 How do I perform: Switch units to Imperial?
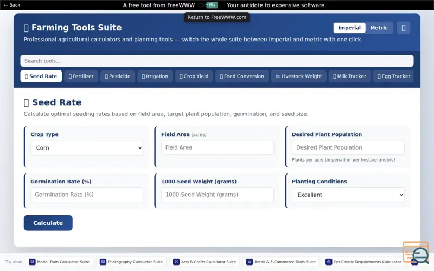coord(349,28)
